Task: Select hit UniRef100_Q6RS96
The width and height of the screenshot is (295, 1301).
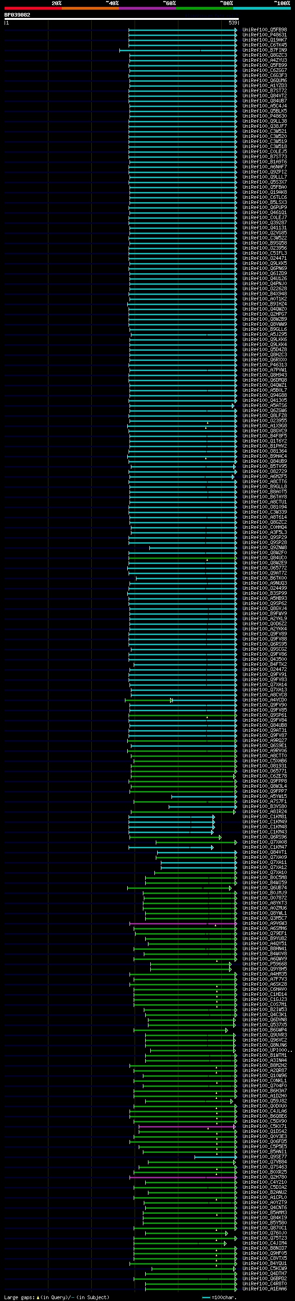Action: [x=264, y=837]
